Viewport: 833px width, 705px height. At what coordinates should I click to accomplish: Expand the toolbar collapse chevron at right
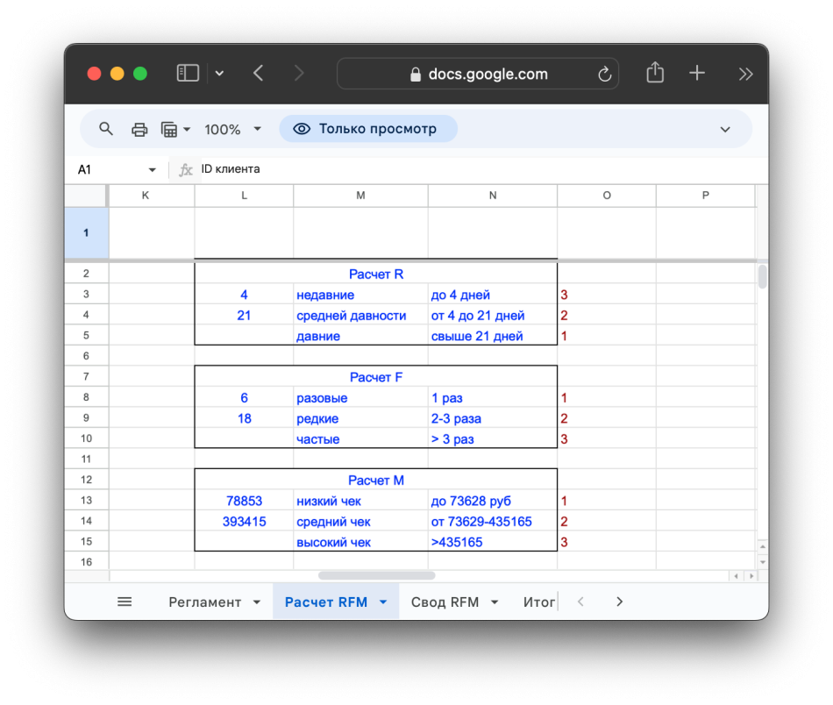725,129
